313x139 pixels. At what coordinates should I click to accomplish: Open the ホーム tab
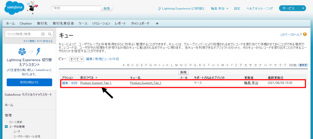pyautogui.click(x=10, y=23)
